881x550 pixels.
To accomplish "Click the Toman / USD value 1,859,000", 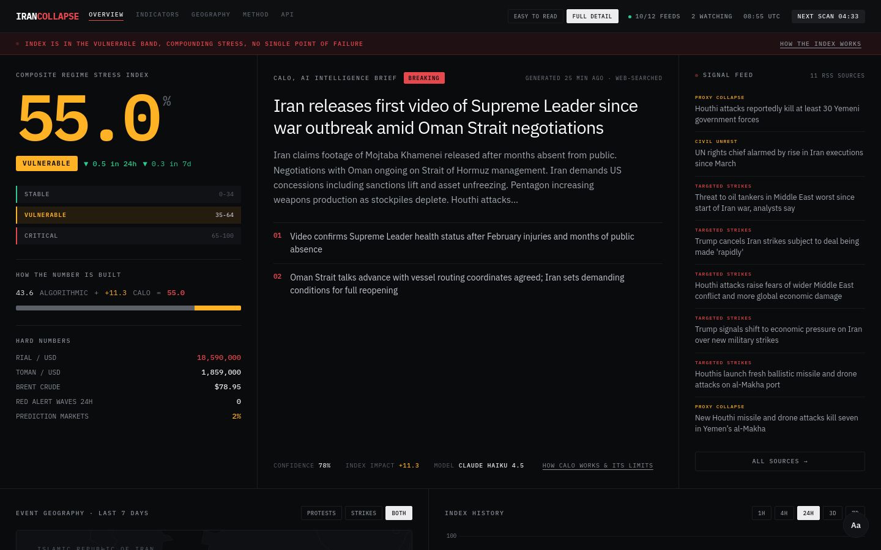I will point(221,372).
